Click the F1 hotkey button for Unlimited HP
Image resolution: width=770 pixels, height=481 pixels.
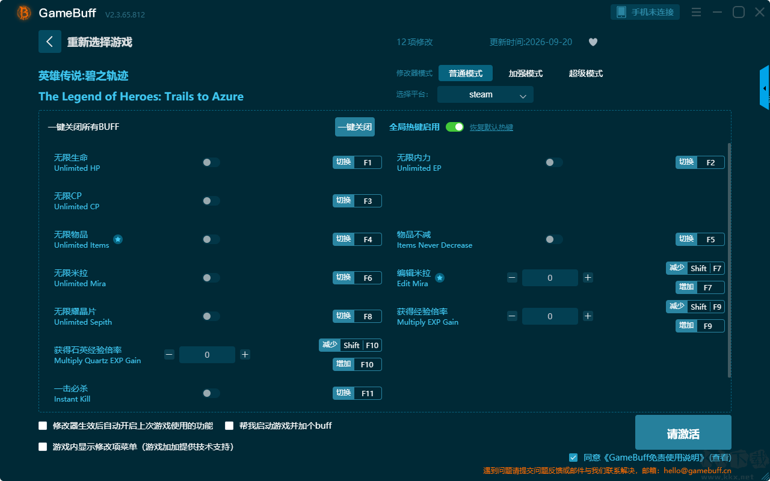[x=357, y=162]
